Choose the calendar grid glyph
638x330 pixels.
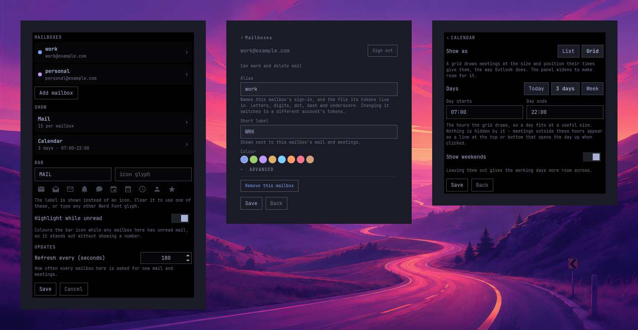128,189
